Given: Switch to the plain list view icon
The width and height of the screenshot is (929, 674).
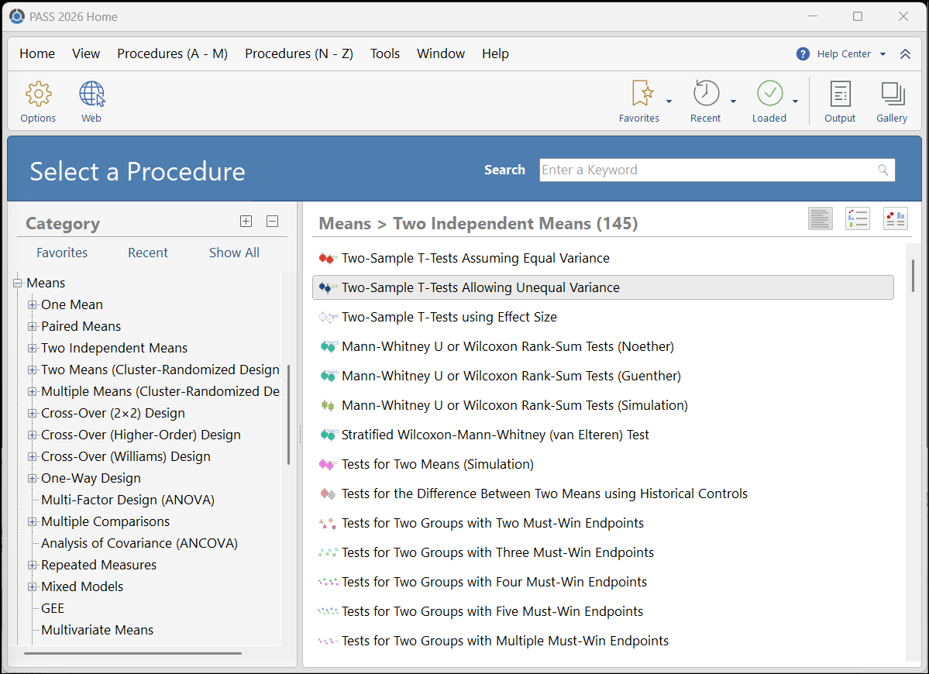Looking at the screenshot, I should coord(820,219).
